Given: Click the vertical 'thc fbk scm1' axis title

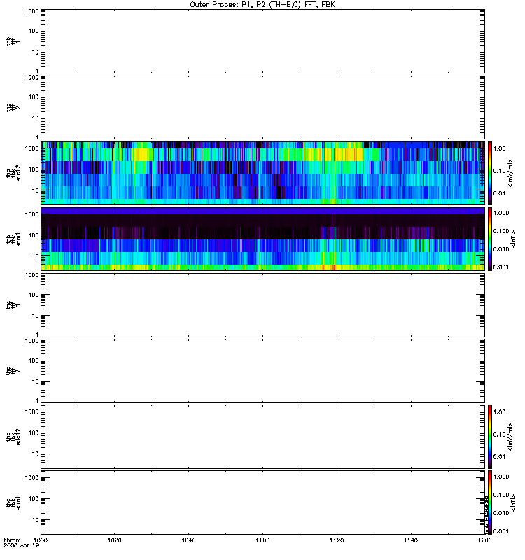Looking at the screenshot, I should 13,503.
